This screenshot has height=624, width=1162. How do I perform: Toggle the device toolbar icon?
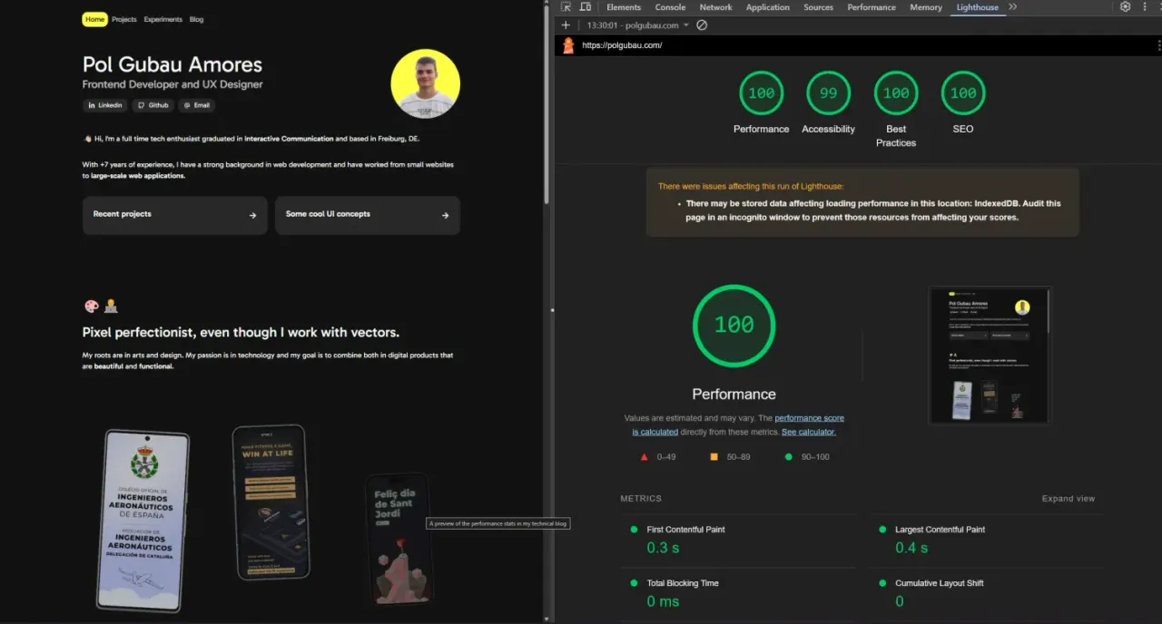coord(585,7)
